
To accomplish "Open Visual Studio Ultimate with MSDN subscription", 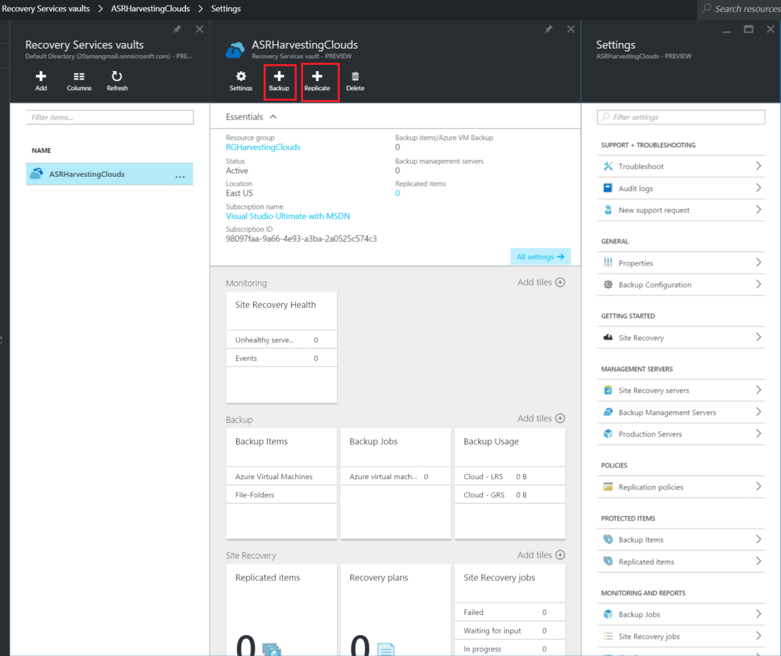I will [288, 216].
